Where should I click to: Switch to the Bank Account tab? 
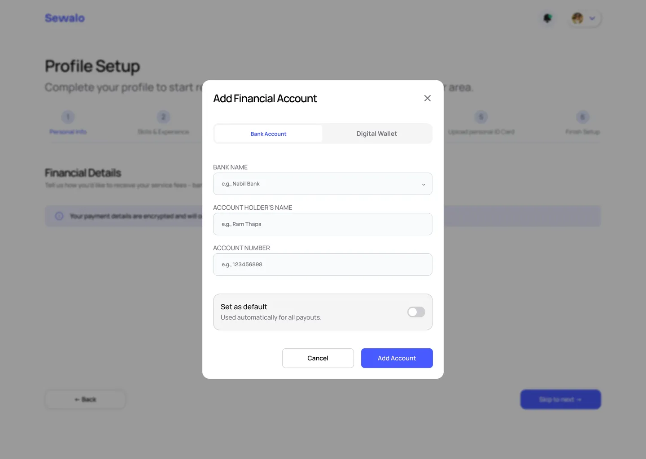point(268,134)
